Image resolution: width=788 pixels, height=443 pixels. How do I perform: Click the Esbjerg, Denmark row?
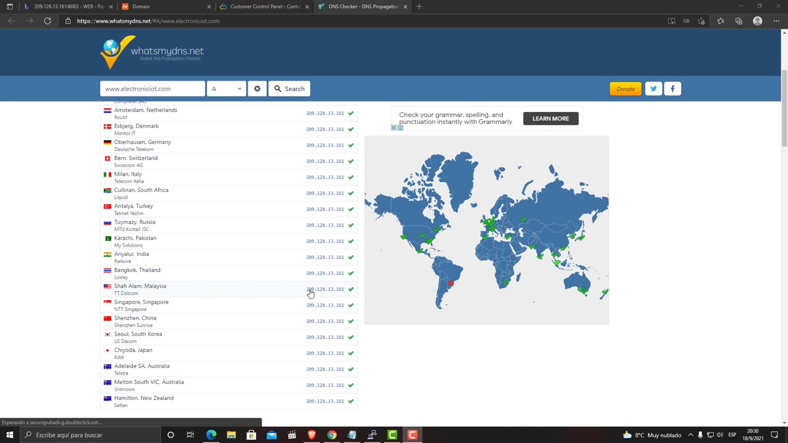coord(228,129)
